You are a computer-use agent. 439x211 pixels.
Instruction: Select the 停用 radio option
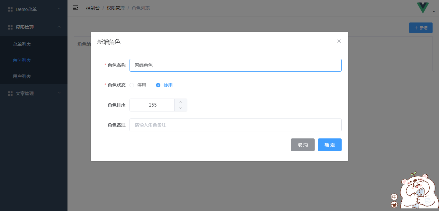(x=132, y=85)
